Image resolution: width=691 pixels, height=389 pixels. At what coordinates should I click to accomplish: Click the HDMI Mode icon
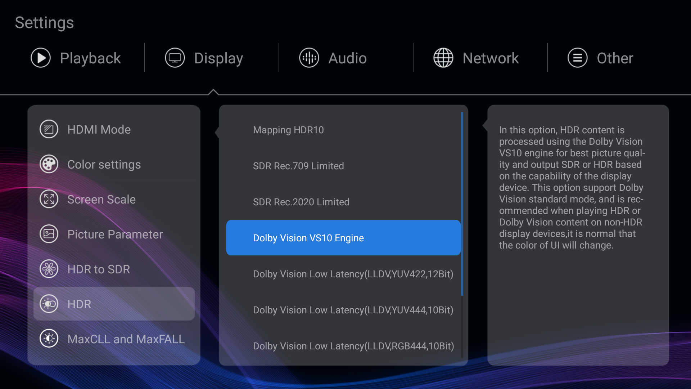[49, 129]
